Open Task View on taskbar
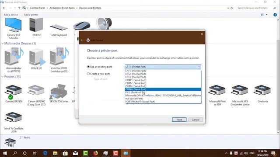The width and height of the screenshot is (280, 157). pyautogui.click(x=35, y=153)
